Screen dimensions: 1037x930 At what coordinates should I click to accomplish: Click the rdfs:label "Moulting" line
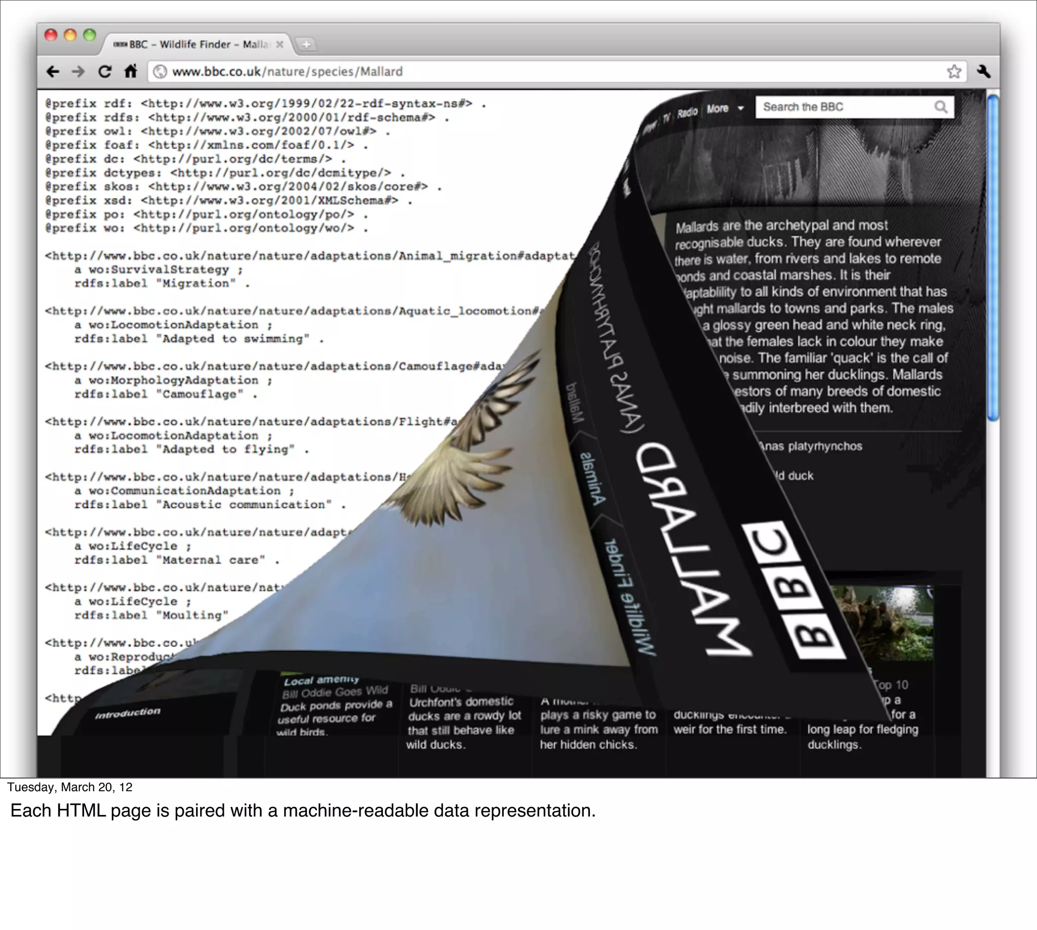151,615
